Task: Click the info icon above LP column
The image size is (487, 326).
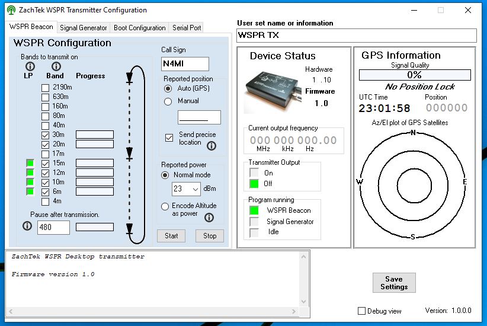Action: (30, 66)
